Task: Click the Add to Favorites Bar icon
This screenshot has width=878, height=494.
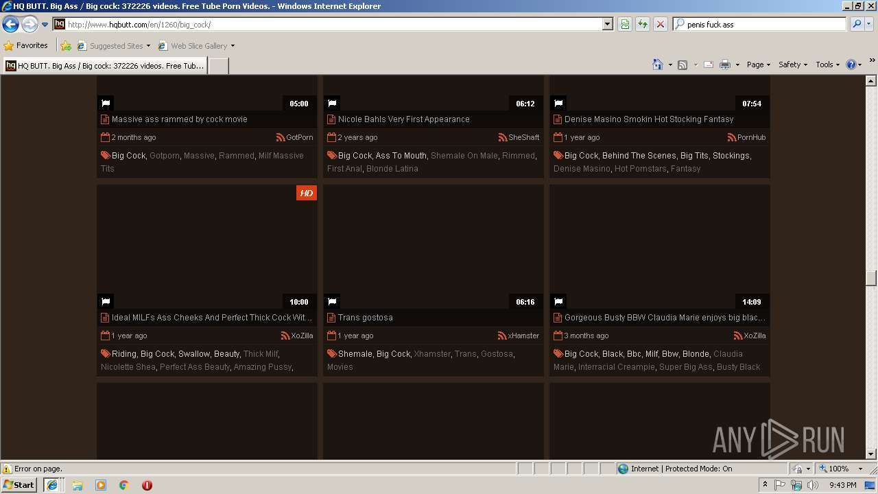Action: [66, 46]
